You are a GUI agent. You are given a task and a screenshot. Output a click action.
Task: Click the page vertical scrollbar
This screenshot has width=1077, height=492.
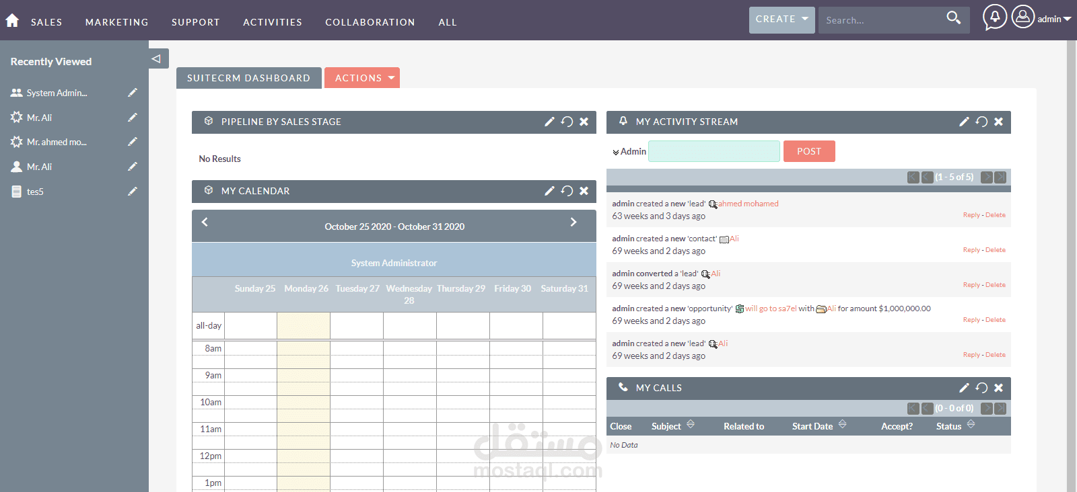click(x=1072, y=266)
